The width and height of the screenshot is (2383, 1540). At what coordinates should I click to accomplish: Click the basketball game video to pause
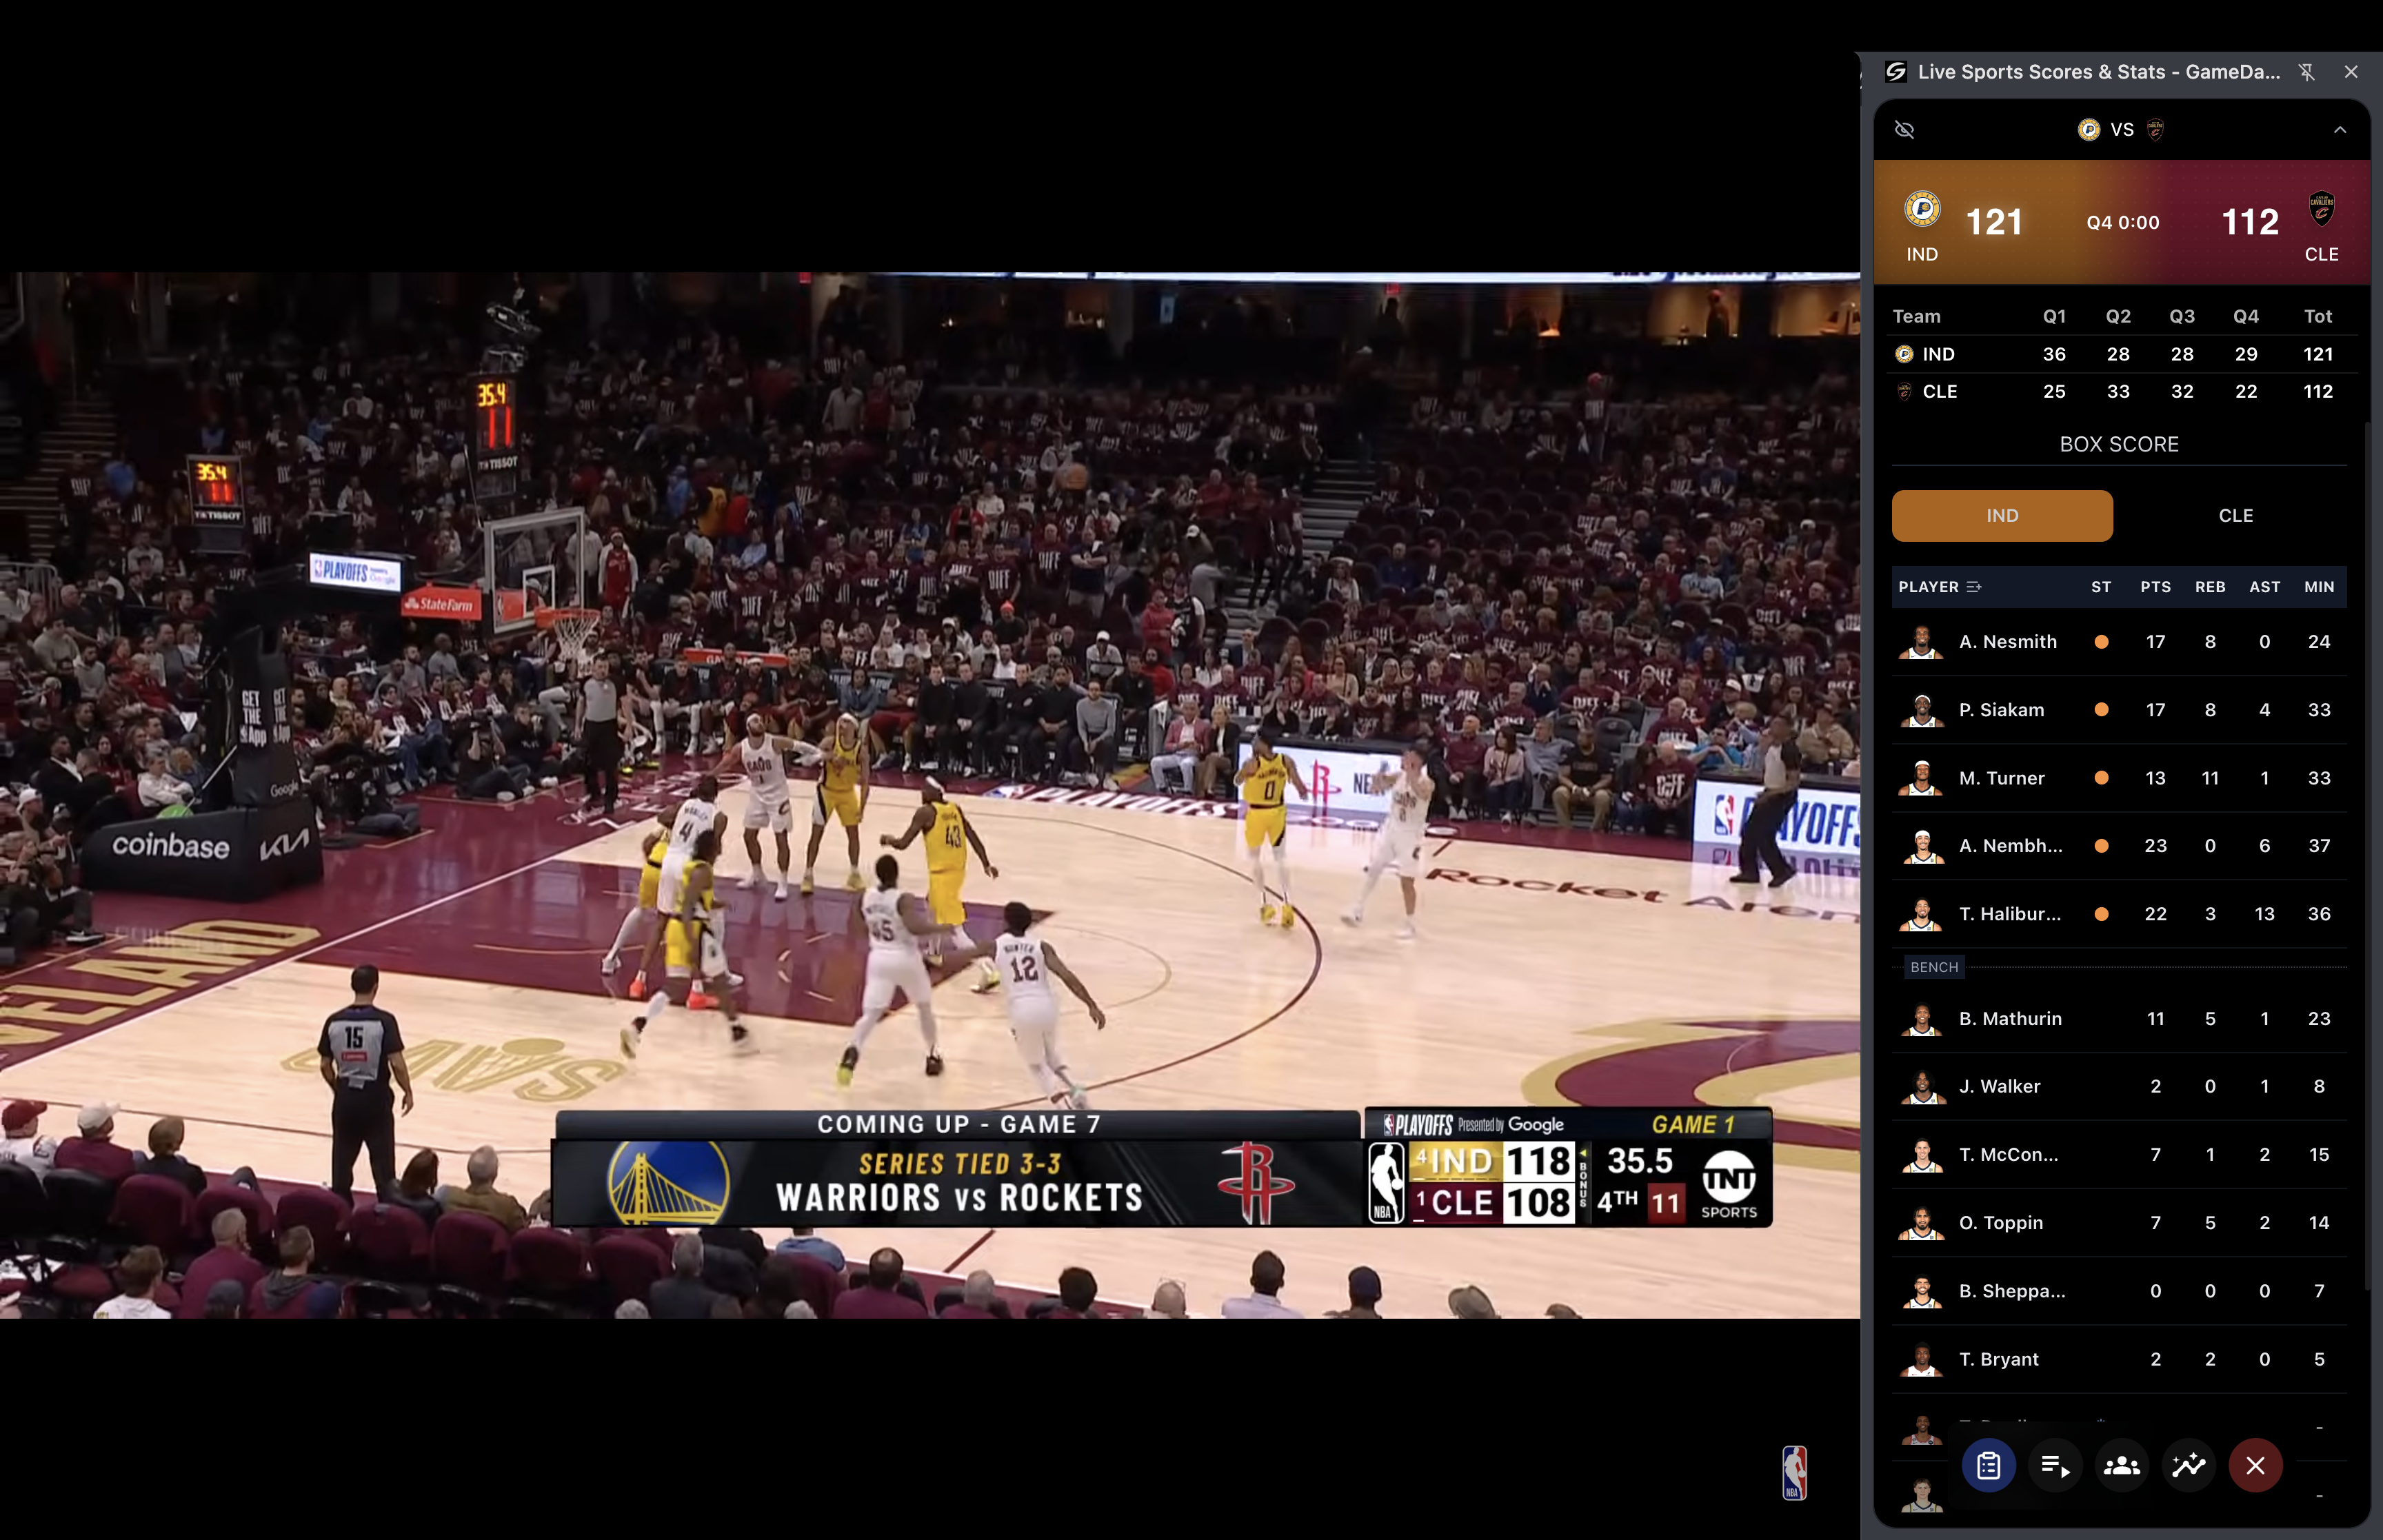point(930,795)
